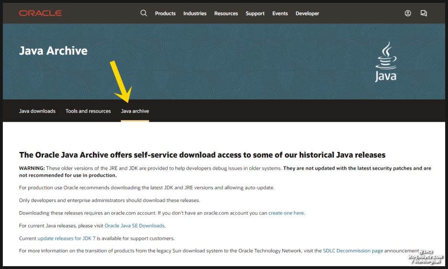Select the Java archive tab
This screenshot has height=269, width=448.
click(x=135, y=111)
